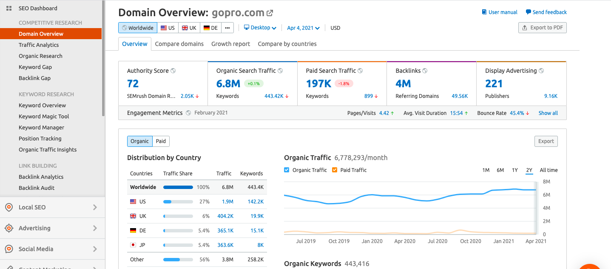Click the 49.56K referring domains value
Viewport: 611px width, 269px height.
point(460,96)
